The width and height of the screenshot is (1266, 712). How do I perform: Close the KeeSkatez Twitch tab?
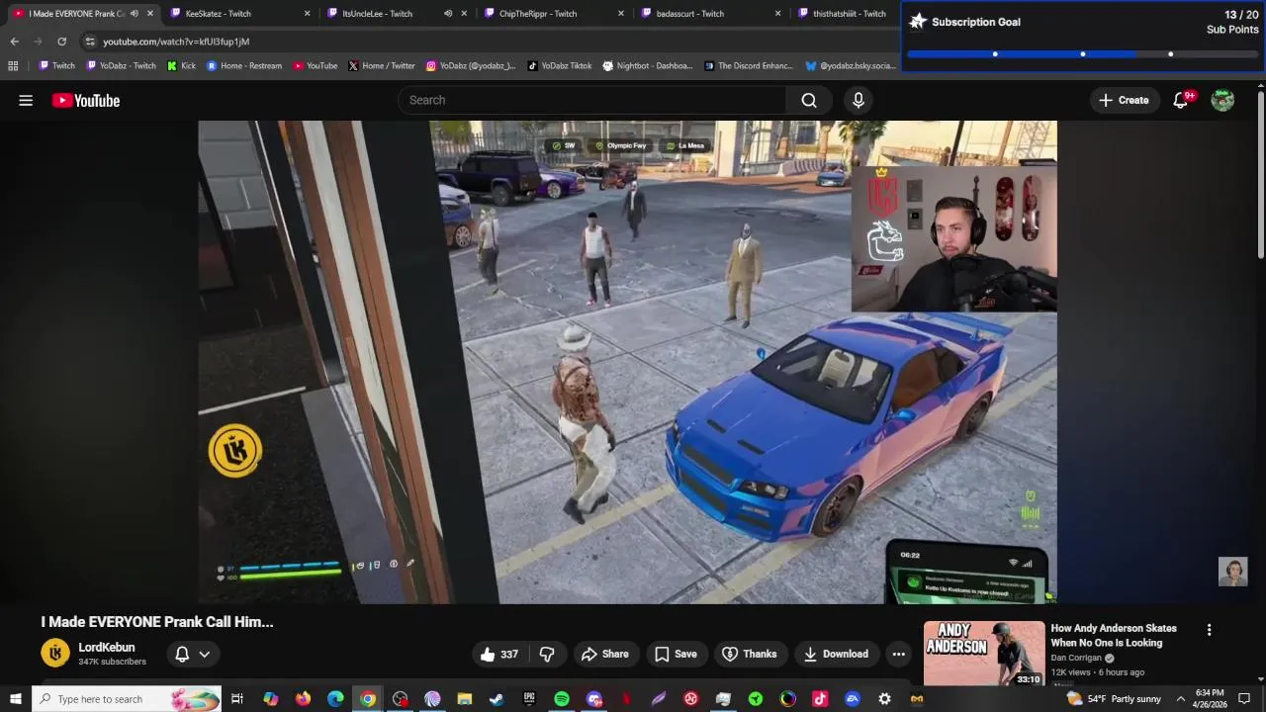tap(308, 14)
